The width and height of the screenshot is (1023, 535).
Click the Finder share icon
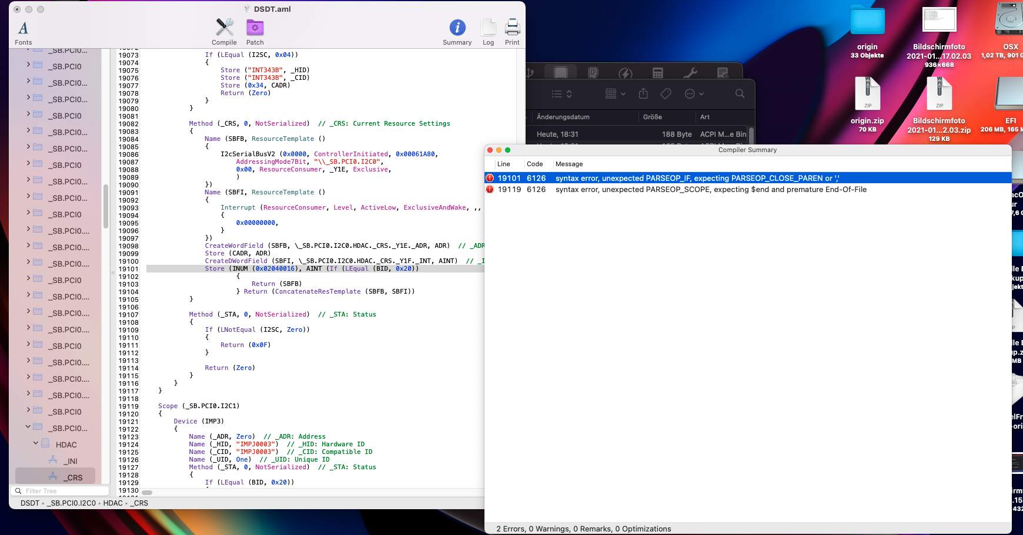(x=643, y=94)
